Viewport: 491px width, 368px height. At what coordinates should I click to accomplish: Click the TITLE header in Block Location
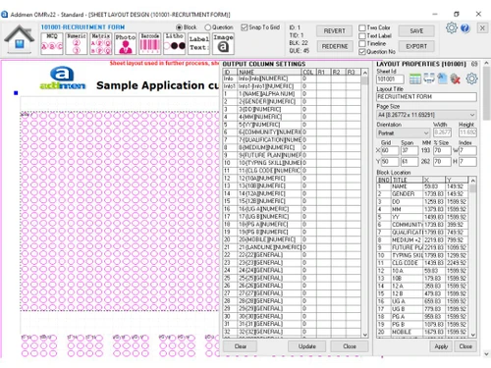407,180
